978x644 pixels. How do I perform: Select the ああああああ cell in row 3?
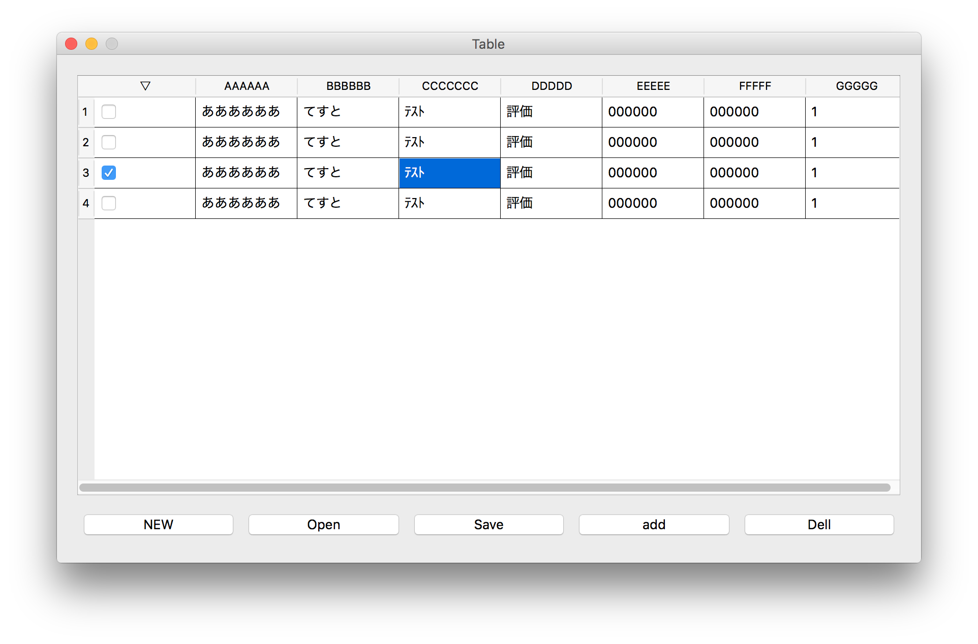(x=247, y=173)
